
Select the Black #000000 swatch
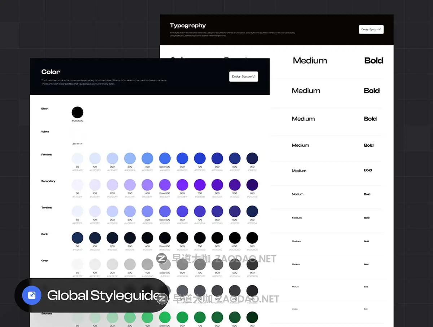coord(78,112)
